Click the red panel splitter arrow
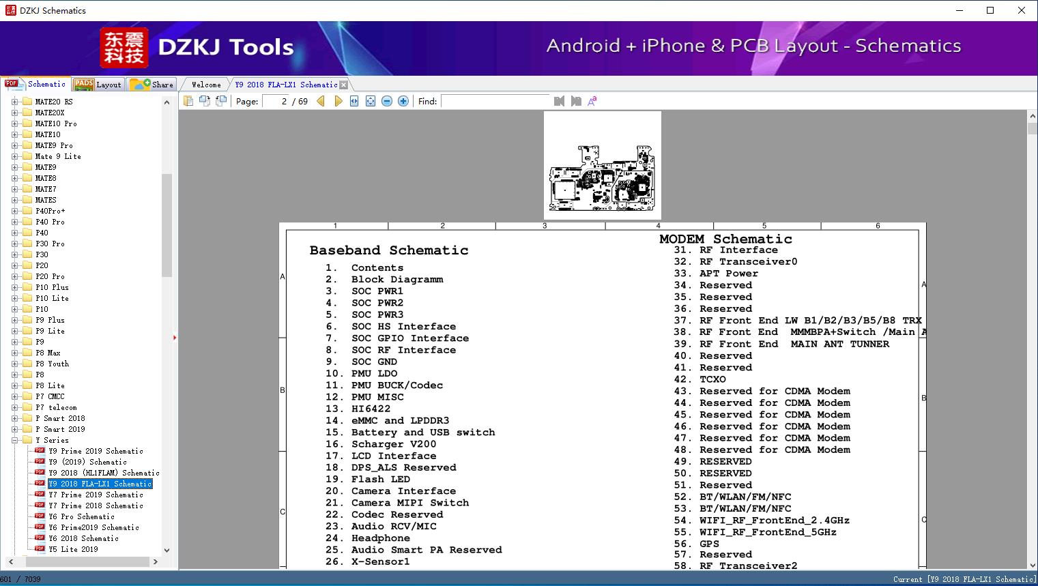The width and height of the screenshot is (1038, 586). click(x=175, y=338)
